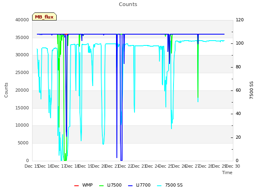Click the blue LI7700 legend swatch
Image resolution: width=257 pixels, height=193 pixels.
click(x=130, y=185)
